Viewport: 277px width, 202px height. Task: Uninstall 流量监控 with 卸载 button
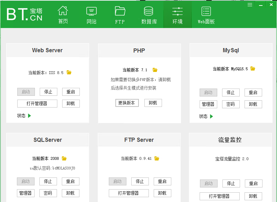pyautogui.click(x=253, y=196)
